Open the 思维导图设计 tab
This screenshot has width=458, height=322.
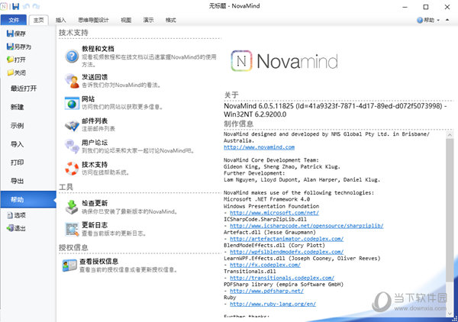93,20
